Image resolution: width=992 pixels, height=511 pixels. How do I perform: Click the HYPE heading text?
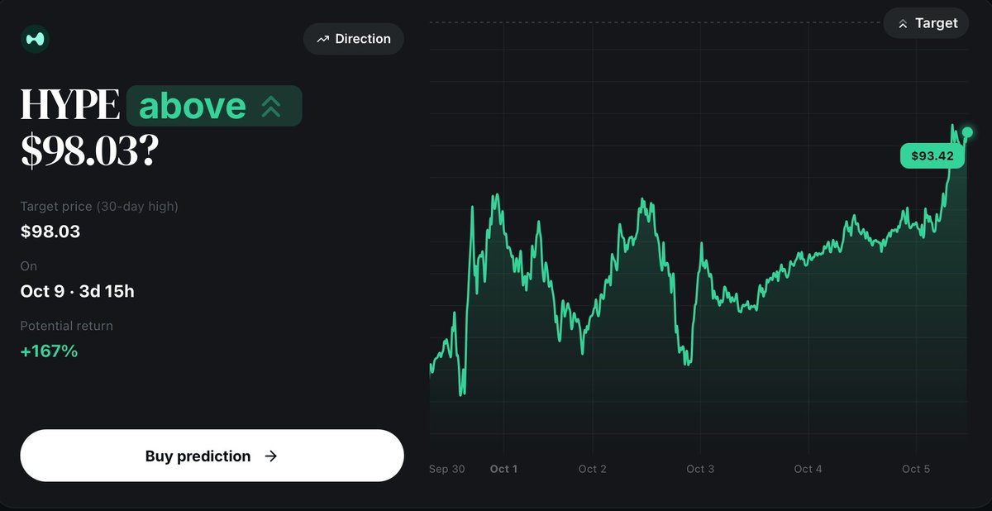click(x=70, y=105)
